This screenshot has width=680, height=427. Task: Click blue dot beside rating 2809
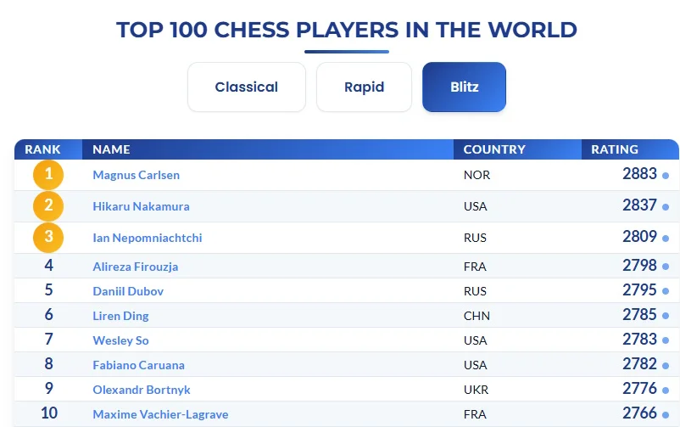(666, 239)
